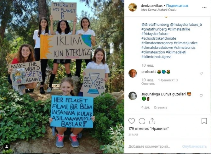View the 179 likes list
Screen dimensions: 211x154
pos(149,129)
